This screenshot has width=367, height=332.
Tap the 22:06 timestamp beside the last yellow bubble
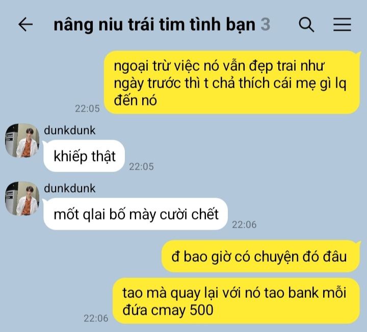click(96, 318)
